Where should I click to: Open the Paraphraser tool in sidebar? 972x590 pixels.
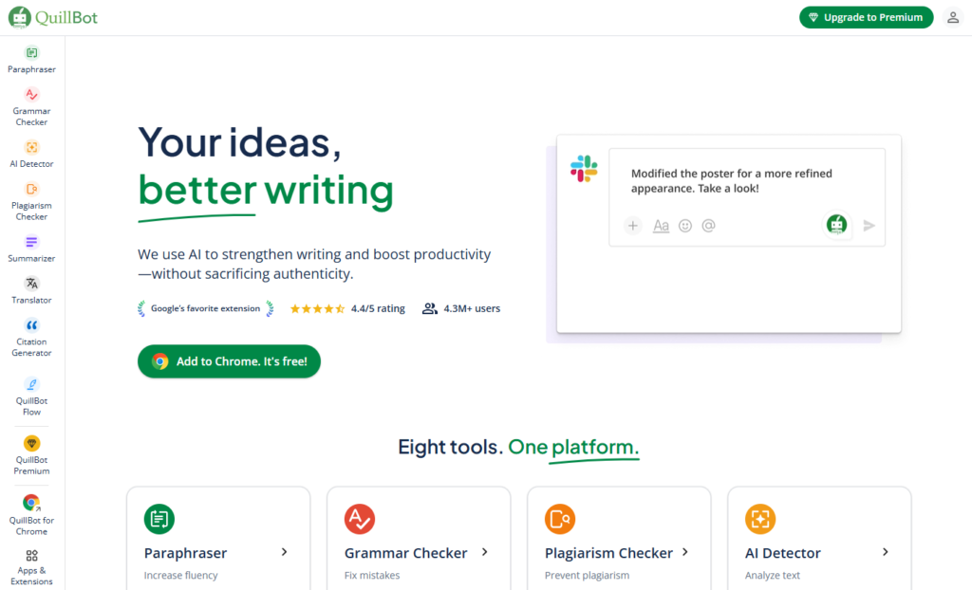coord(32,53)
